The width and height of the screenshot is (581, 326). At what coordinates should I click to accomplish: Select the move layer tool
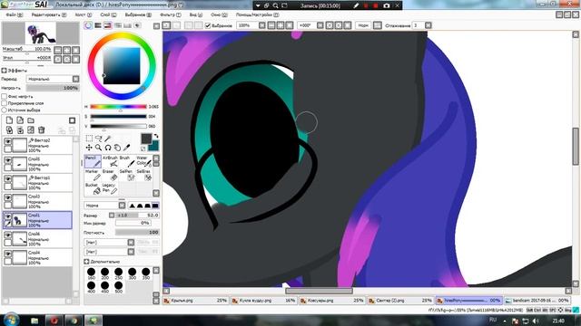point(89,148)
